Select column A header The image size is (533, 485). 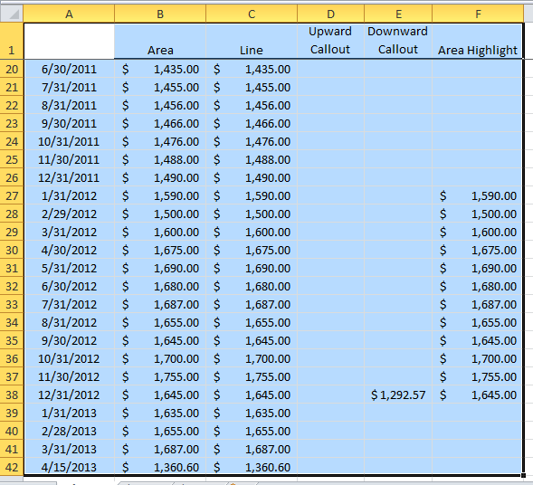pyautogui.click(x=69, y=14)
